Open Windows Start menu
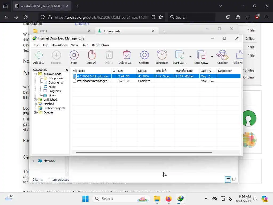The height and width of the screenshot is (205, 273). 85,199
